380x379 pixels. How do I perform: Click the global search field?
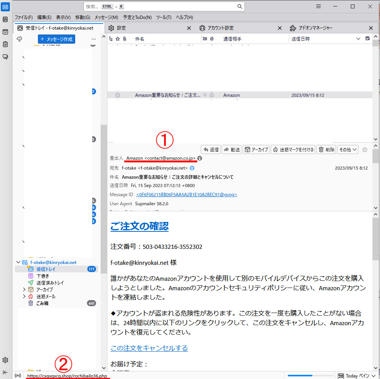[x=164, y=6]
